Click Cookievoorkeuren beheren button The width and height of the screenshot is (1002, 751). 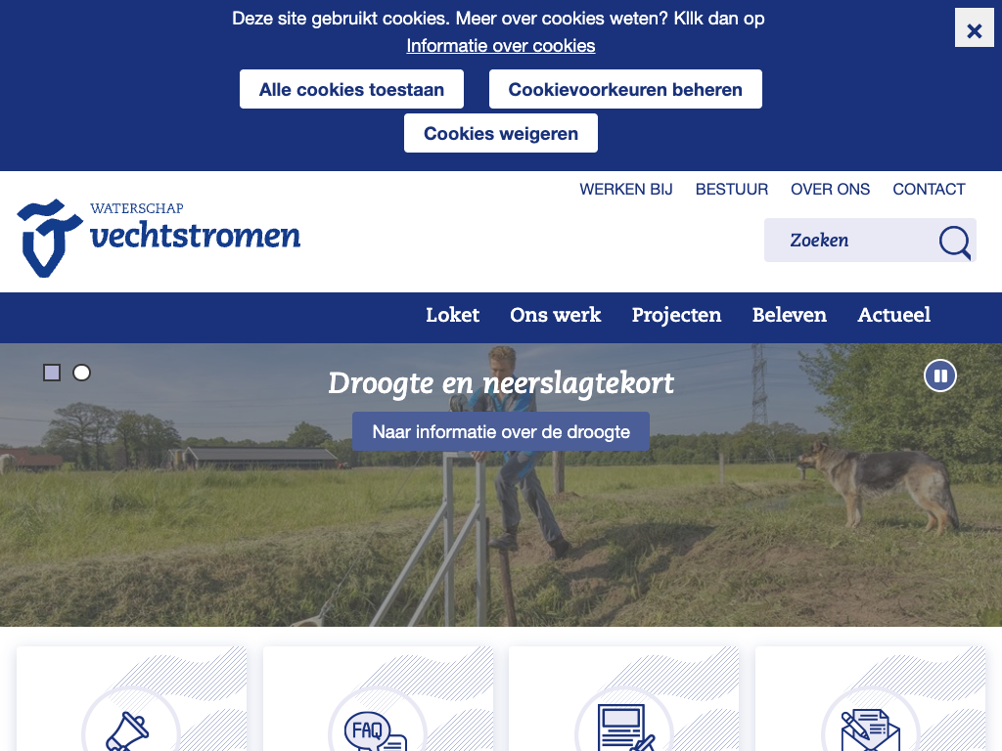pyautogui.click(x=625, y=89)
